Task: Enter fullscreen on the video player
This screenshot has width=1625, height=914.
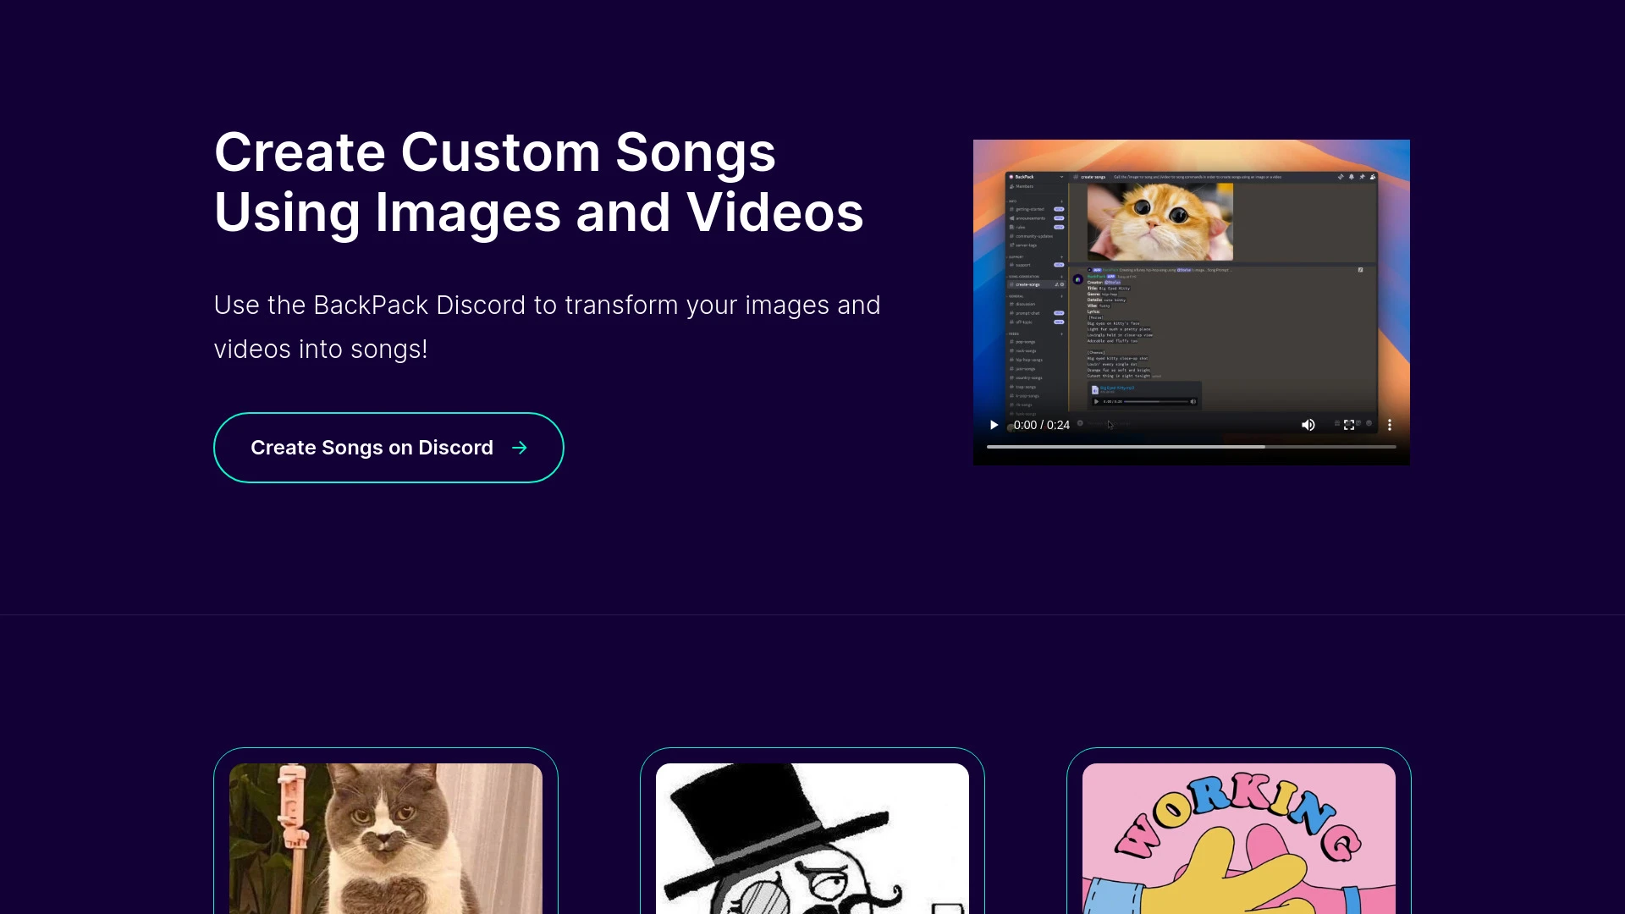Action: [1349, 425]
